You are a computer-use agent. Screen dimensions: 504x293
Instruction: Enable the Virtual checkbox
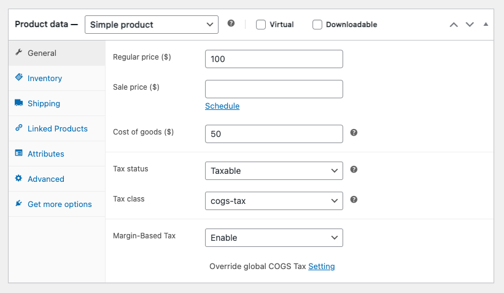pyautogui.click(x=261, y=25)
